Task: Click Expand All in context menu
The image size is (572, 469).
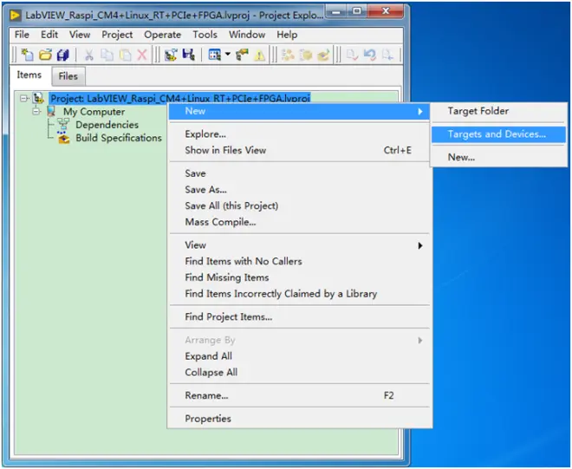Action: [299, 356]
